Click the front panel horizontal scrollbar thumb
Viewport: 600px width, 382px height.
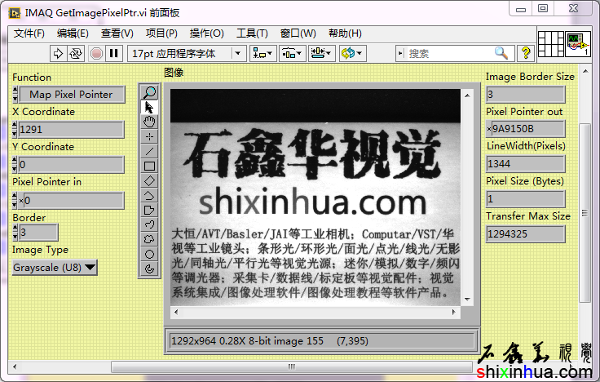(x=292, y=366)
